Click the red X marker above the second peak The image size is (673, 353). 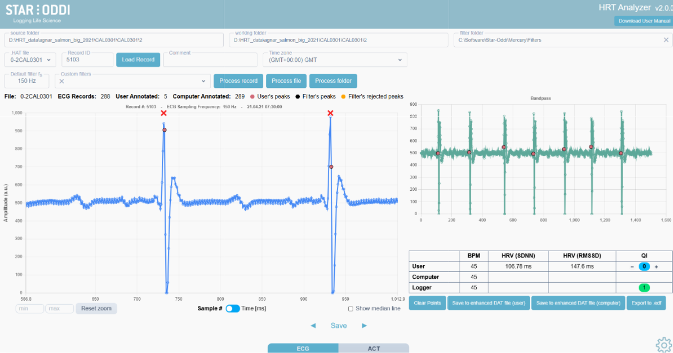coord(330,113)
